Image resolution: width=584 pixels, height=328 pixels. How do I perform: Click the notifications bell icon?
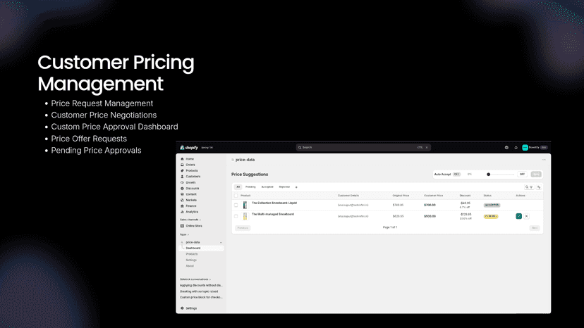pos(516,148)
